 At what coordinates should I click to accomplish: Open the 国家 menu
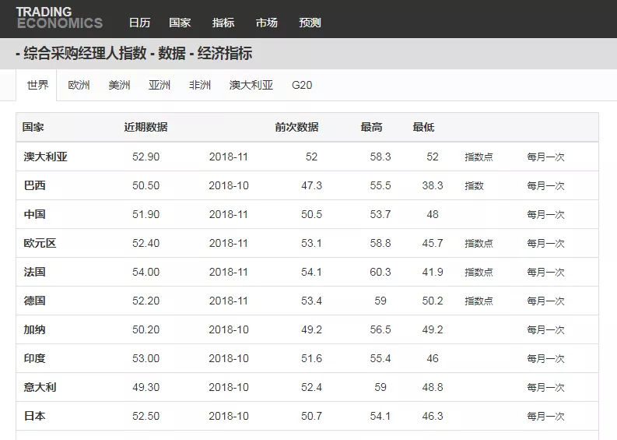[180, 23]
